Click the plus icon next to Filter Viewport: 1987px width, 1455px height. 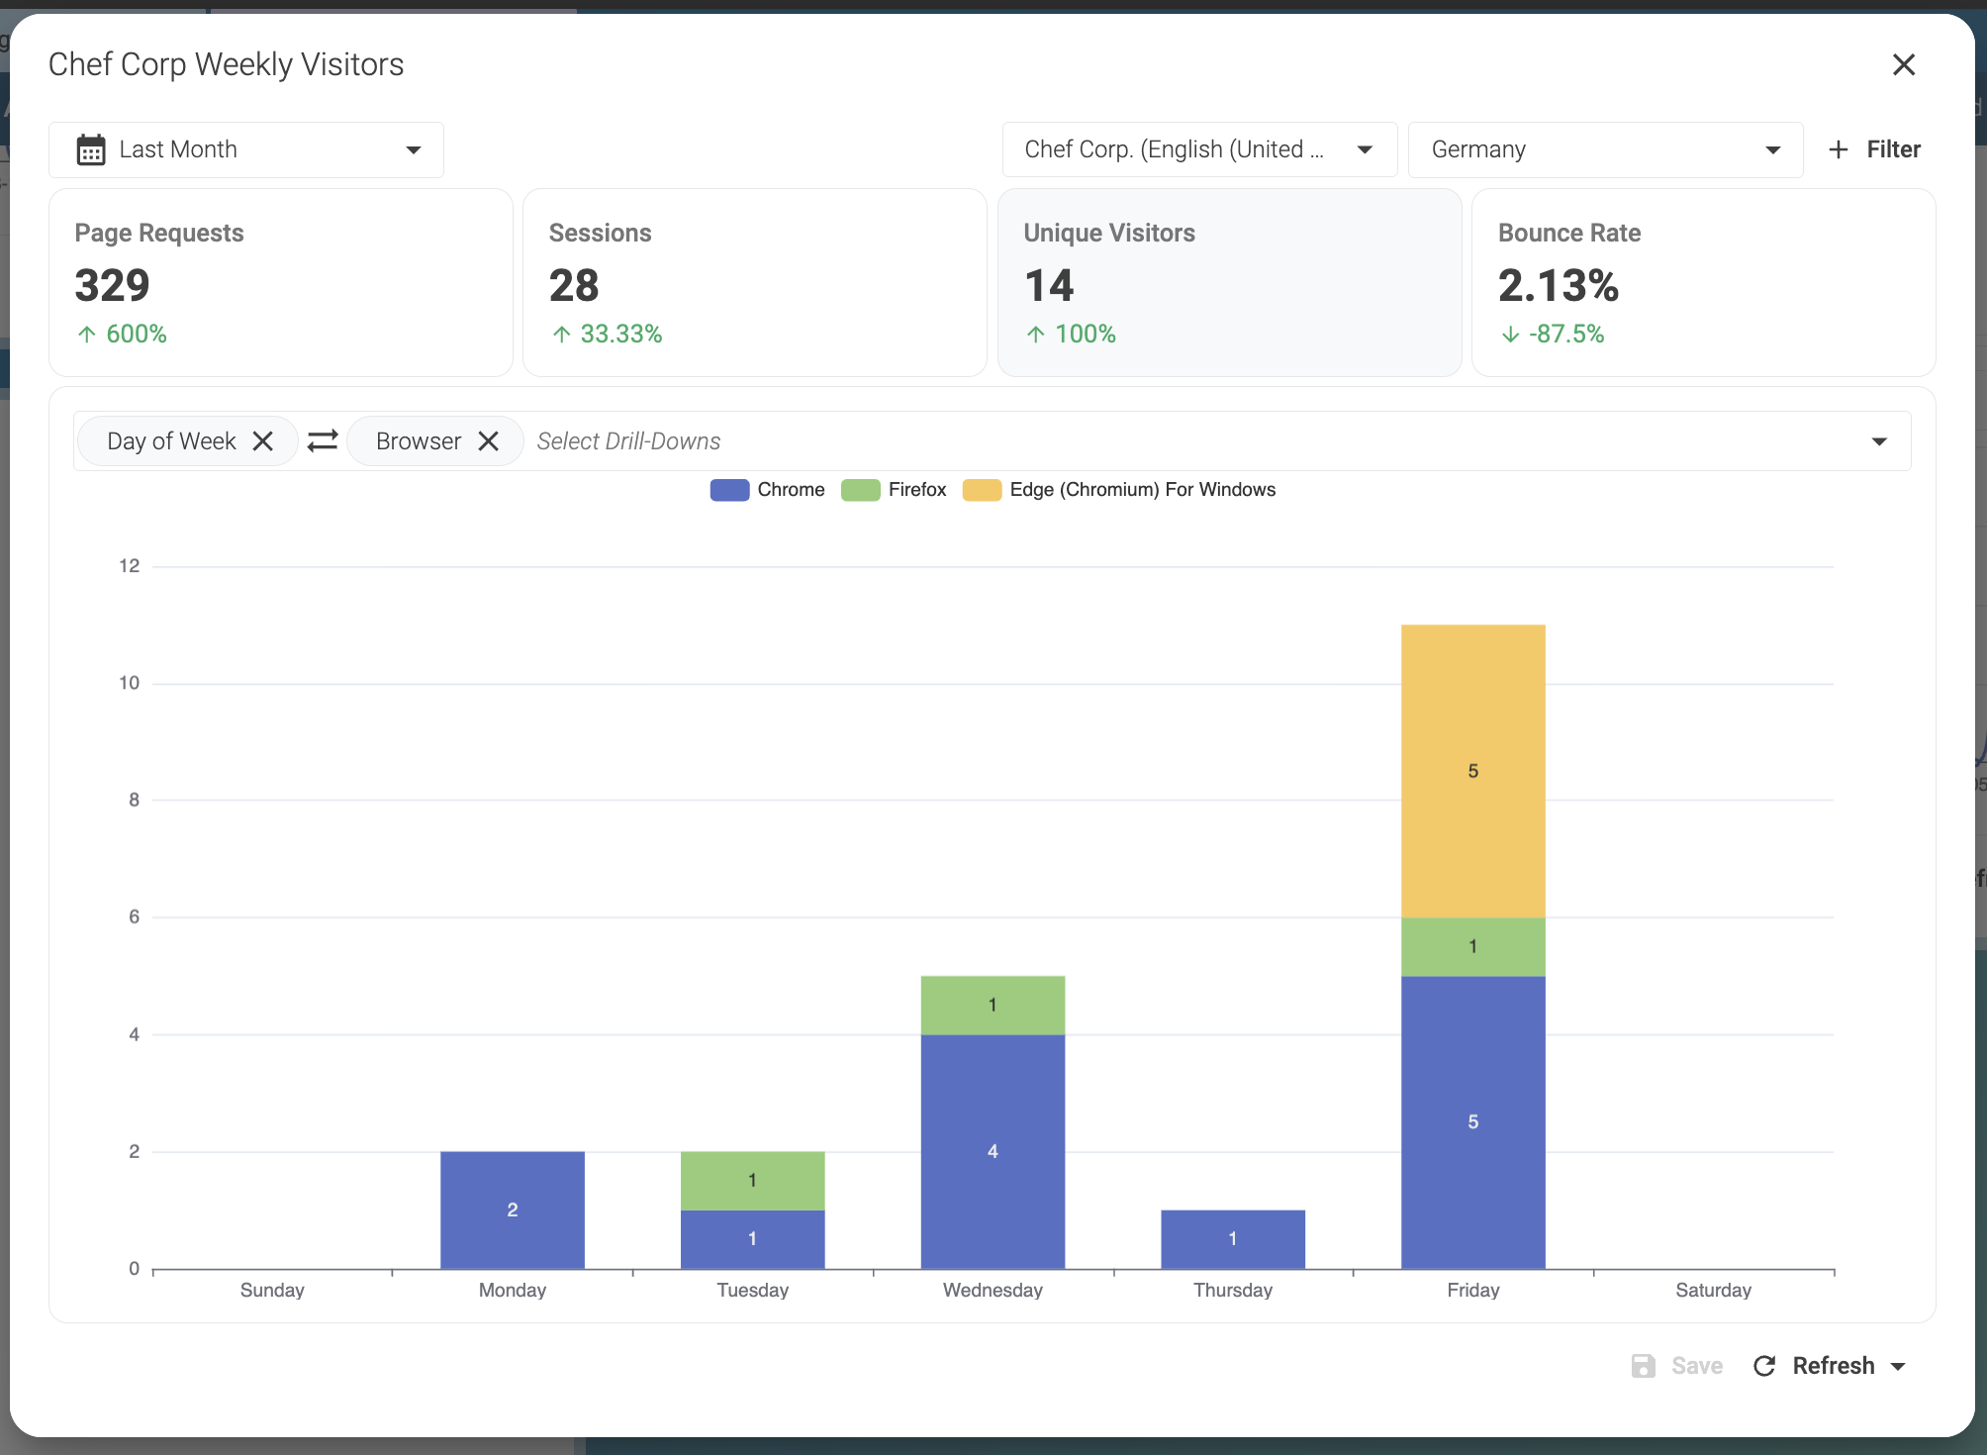(x=1838, y=149)
